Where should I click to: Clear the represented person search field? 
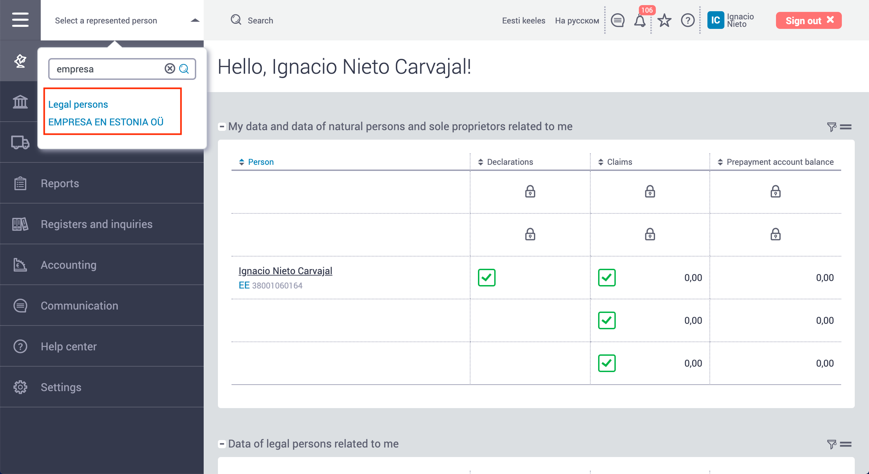point(170,69)
